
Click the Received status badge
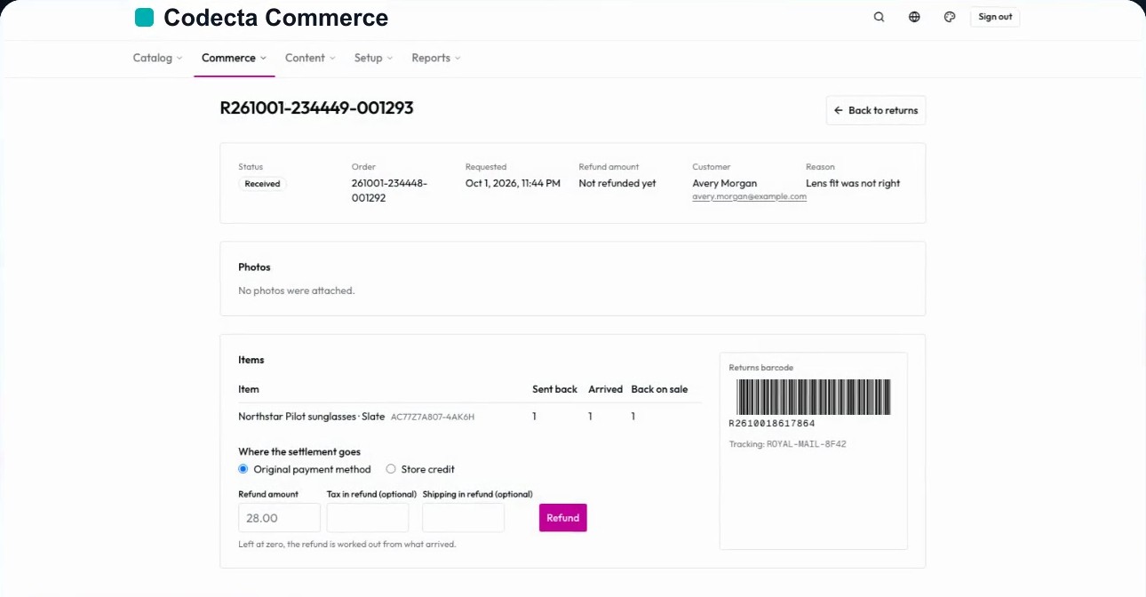click(262, 184)
